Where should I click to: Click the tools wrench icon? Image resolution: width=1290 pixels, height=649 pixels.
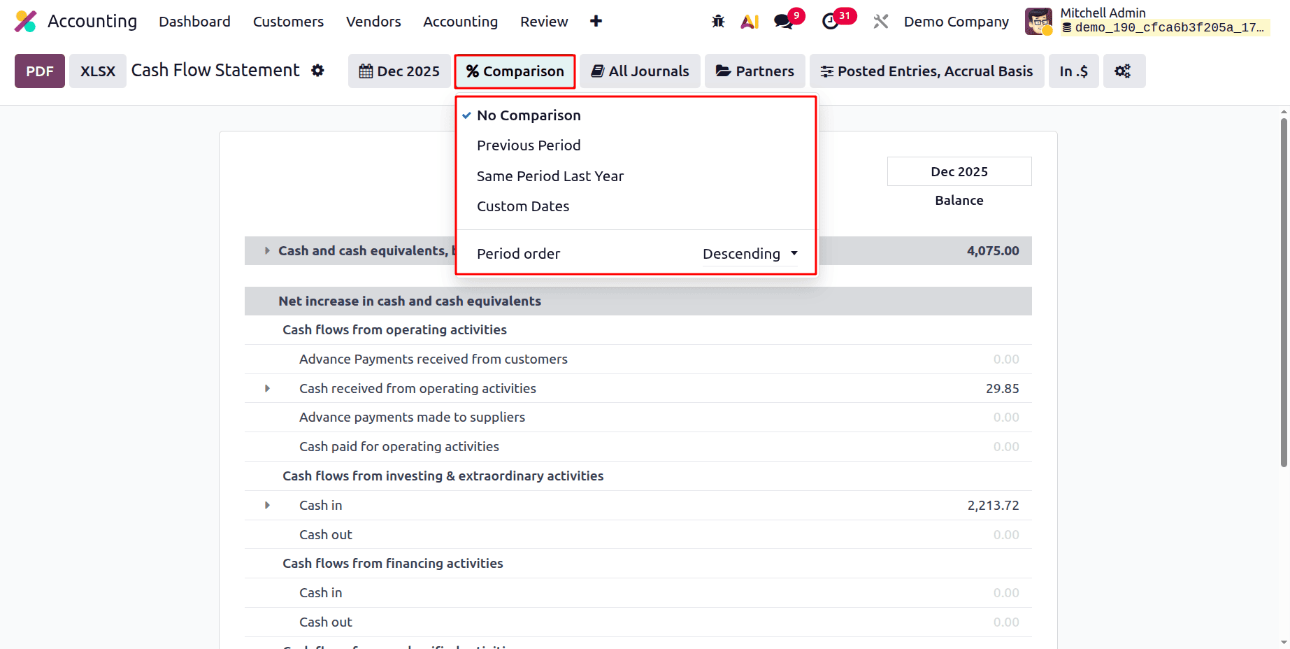coord(880,21)
